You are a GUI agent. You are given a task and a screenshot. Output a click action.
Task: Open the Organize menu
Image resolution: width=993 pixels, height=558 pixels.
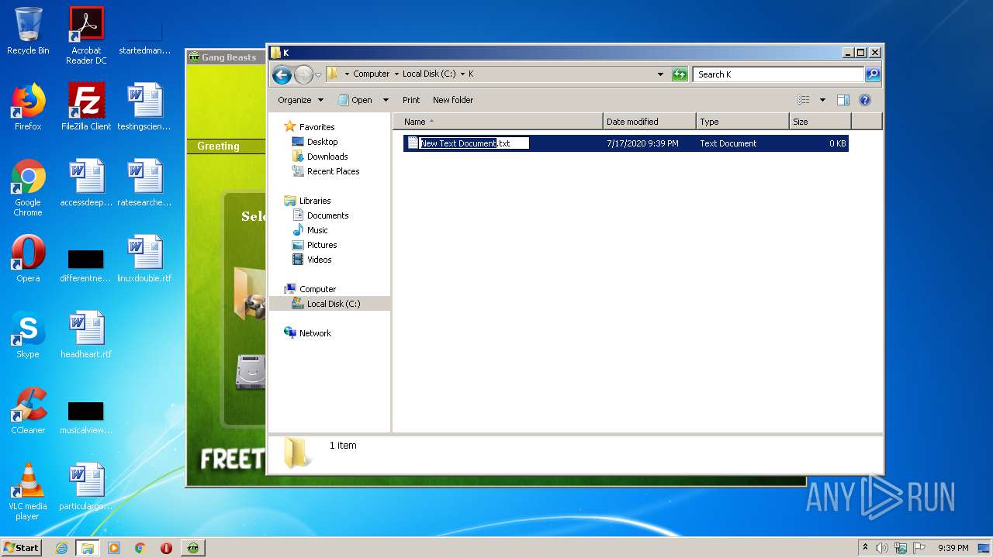click(301, 100)
